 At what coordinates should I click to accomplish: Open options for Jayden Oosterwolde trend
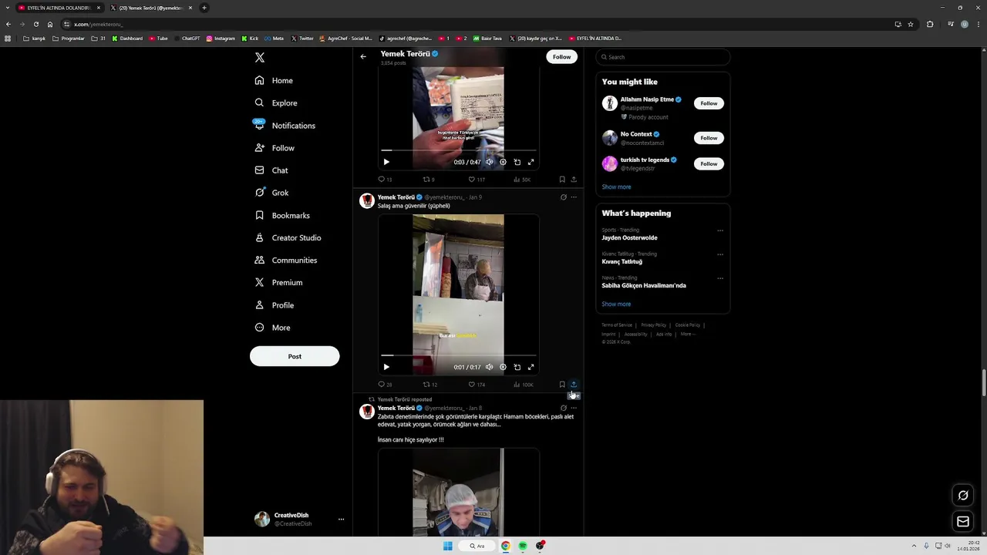click(720, 230)
